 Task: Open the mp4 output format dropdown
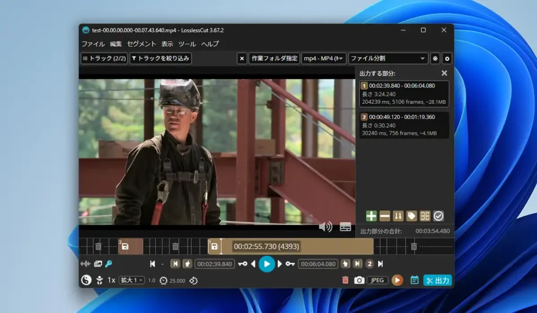pos(324,59)
